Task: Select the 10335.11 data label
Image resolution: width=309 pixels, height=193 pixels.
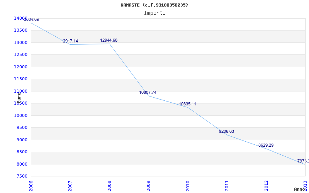Action: point(187,104)
